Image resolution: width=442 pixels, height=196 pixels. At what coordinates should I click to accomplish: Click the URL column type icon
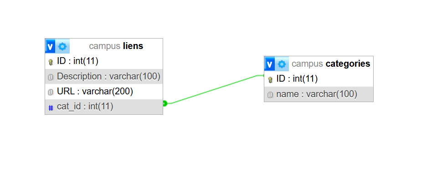coord(51,92)
